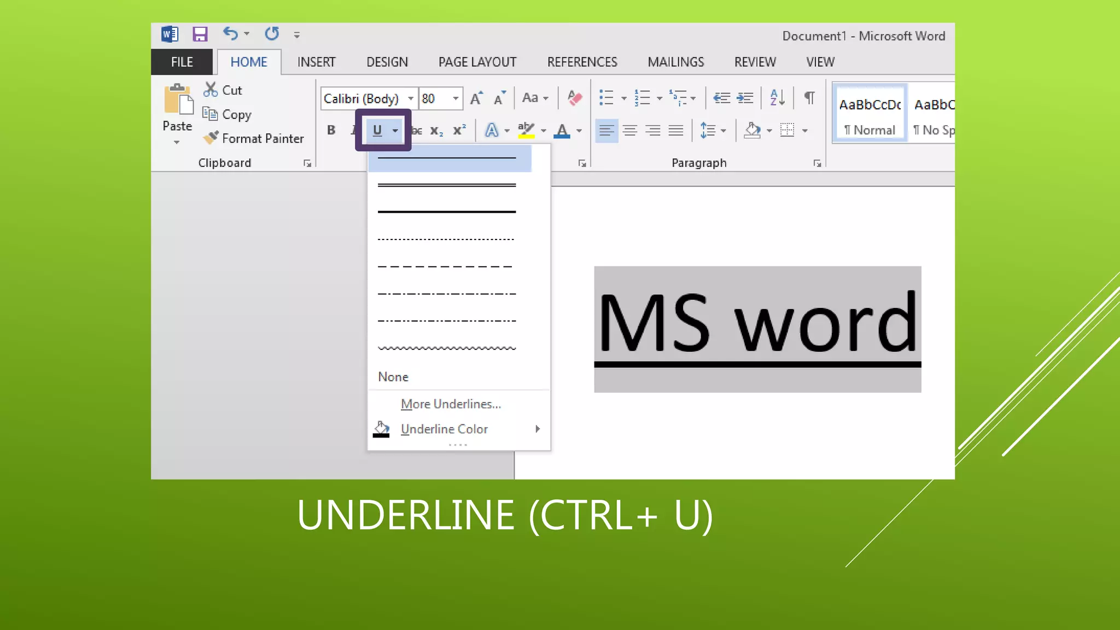Viewport: 1120px width, 630px height.
Task: Open the Change Case Aa dropdown
Action: click(x=535, y=98)
